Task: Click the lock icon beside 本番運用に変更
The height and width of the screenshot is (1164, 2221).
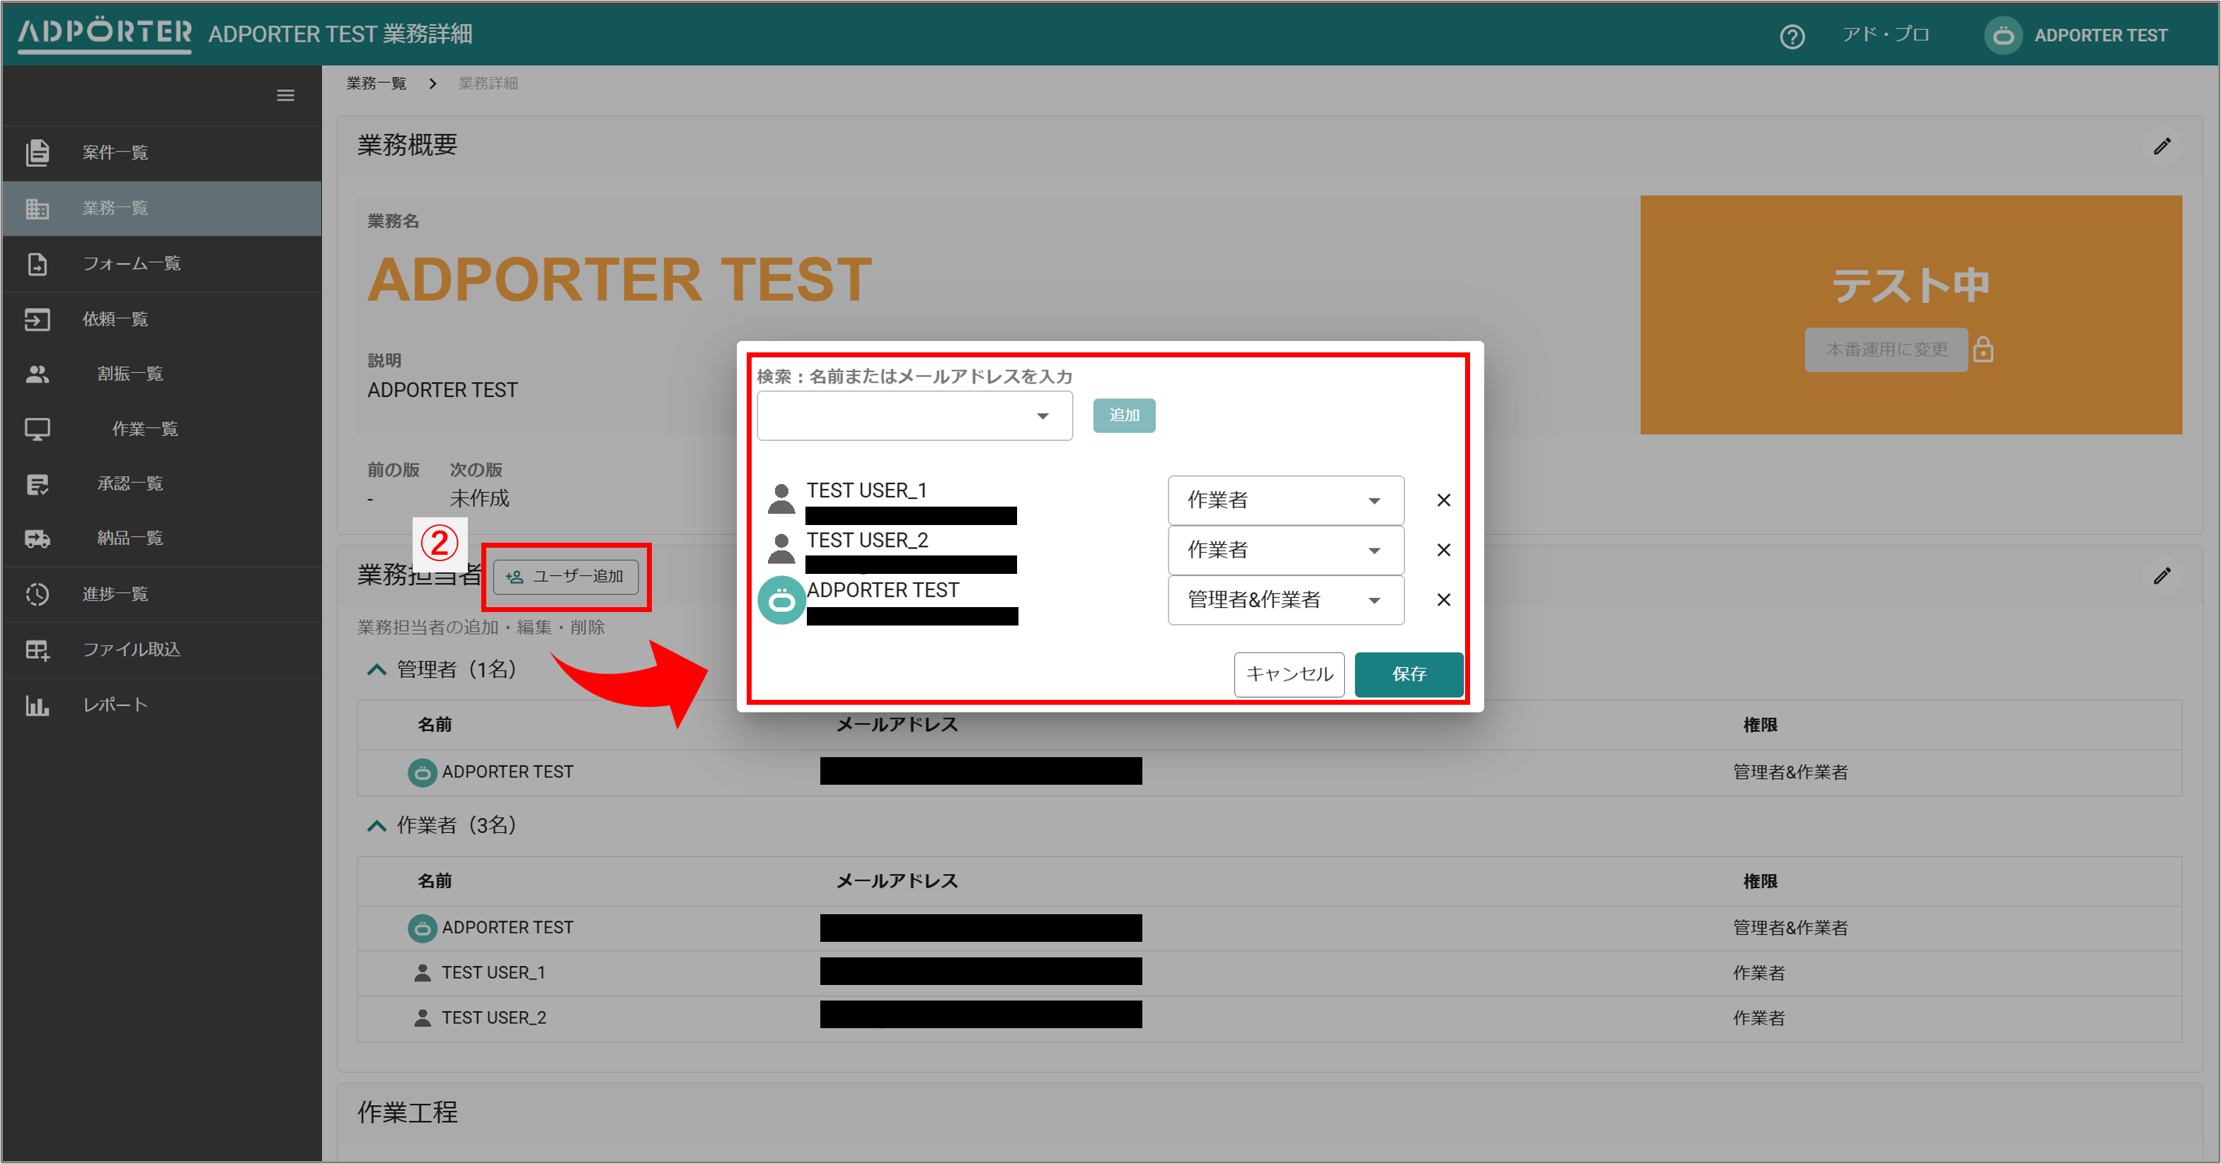Action: [x=1983, y=350]
